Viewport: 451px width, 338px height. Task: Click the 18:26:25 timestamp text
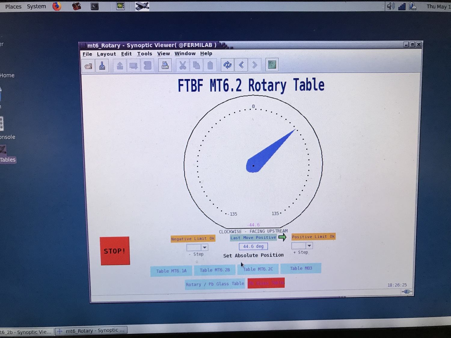pyautogui.click(x=397, y=285)
